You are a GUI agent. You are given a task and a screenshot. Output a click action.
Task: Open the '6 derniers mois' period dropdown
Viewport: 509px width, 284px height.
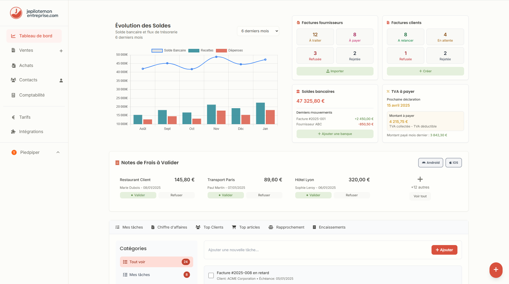coord(258,31)
